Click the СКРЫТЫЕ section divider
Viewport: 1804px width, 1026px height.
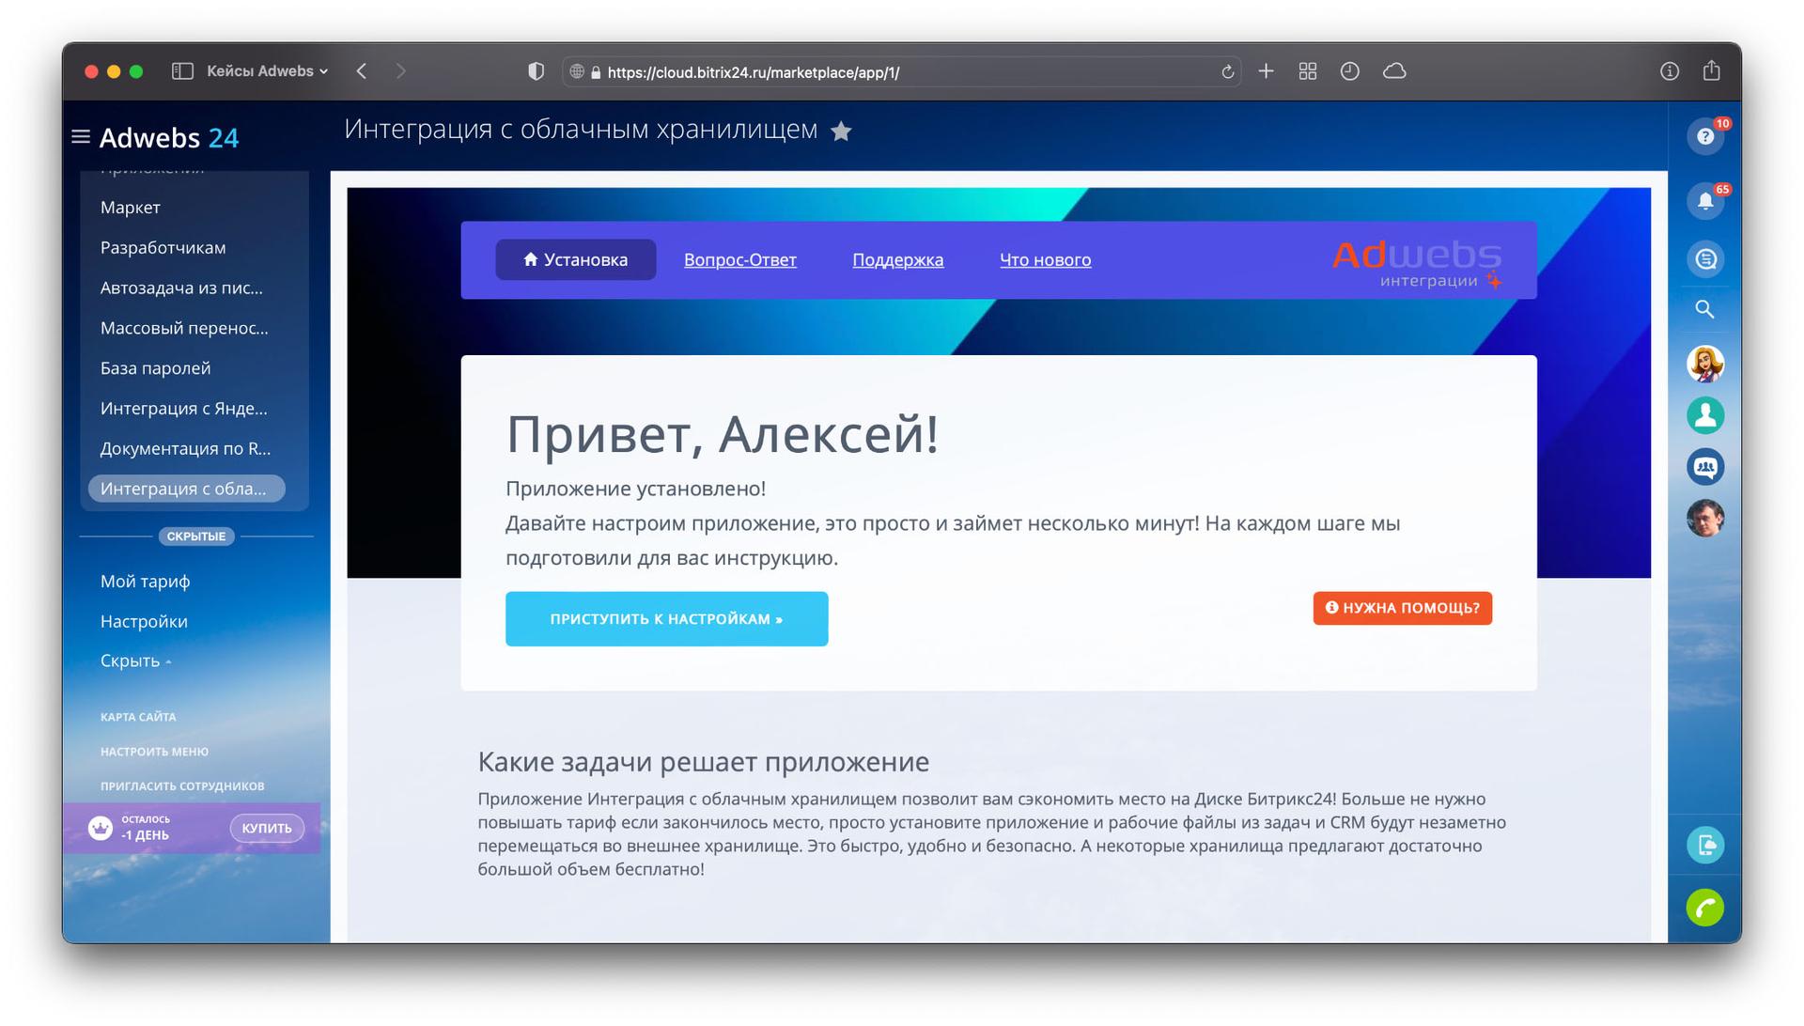(x=195, y=536)
